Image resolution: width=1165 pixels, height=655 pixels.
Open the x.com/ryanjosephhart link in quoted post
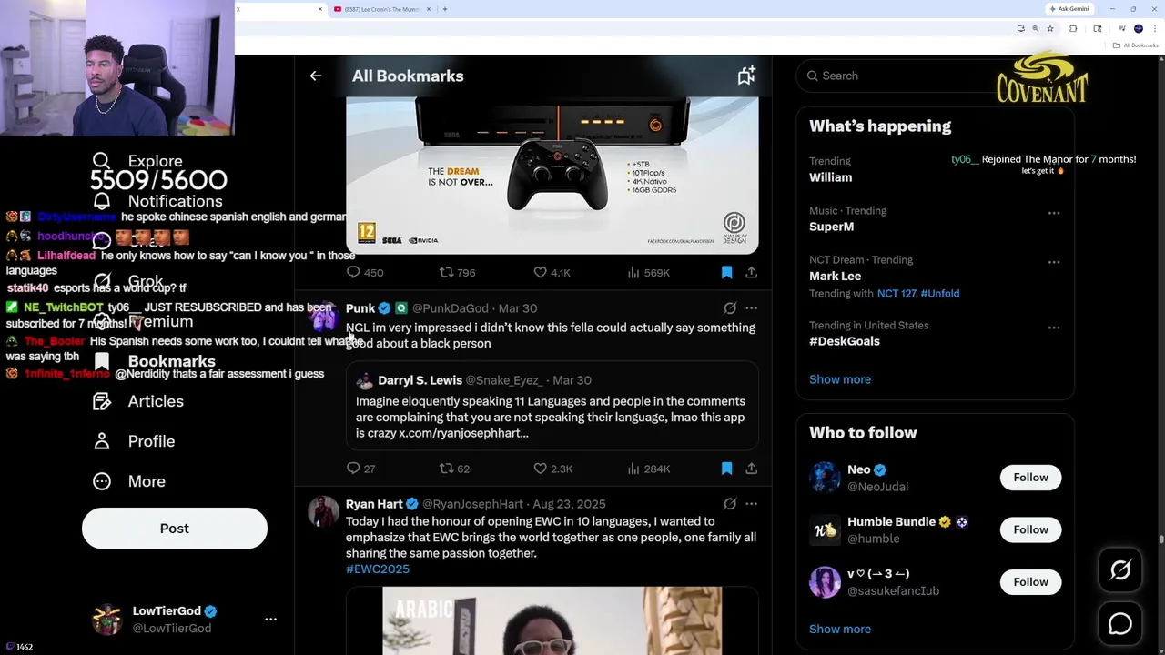[x=463, y=433]
